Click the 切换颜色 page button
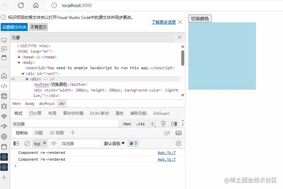Viewport: 283px width, 189px height. [x=200, y=19]
